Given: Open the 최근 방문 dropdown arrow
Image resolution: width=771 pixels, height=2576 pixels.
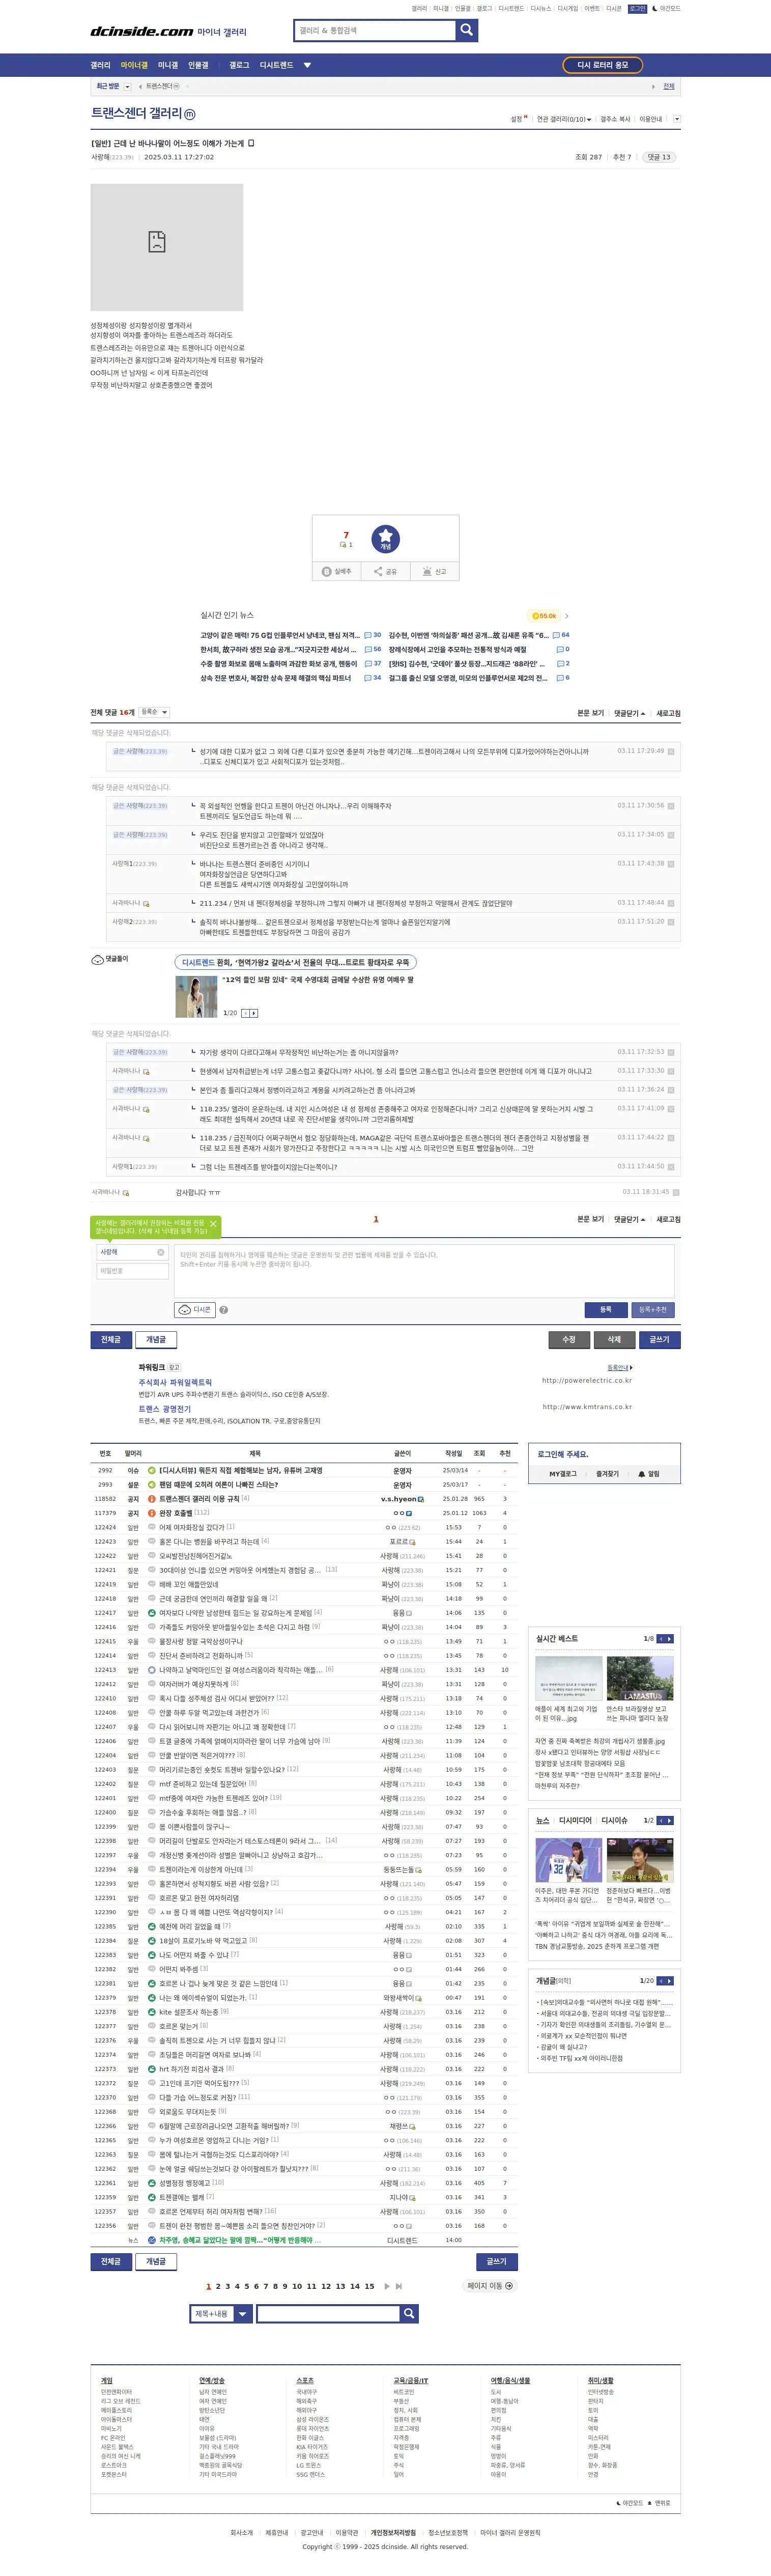Looking at the screenshot, I should 127,87.
